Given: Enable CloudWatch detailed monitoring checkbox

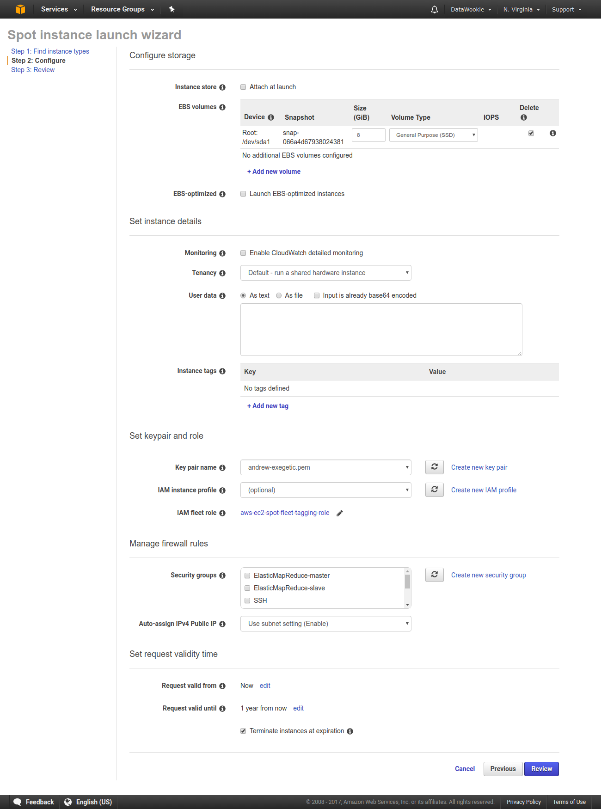Looking at the screenshot, I should point(243,253).
